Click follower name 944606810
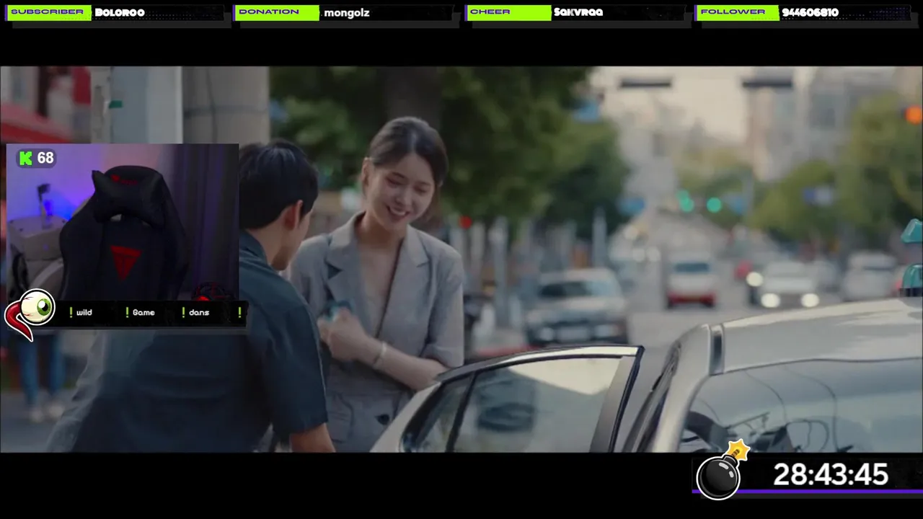The image size is (923, 519). pyautogui.click(x=810, y=12)
